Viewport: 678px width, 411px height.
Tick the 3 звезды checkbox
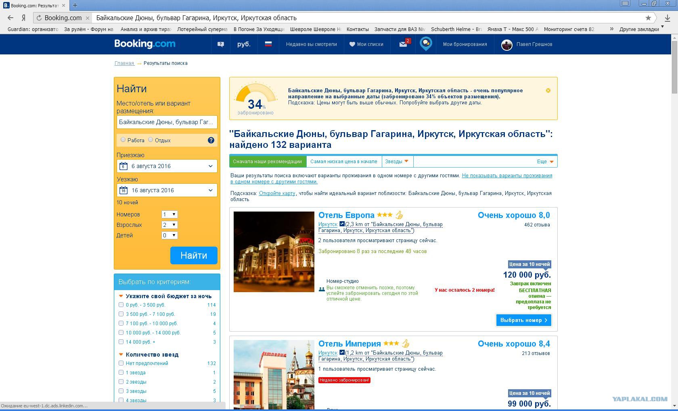click(x=121, y=391)
